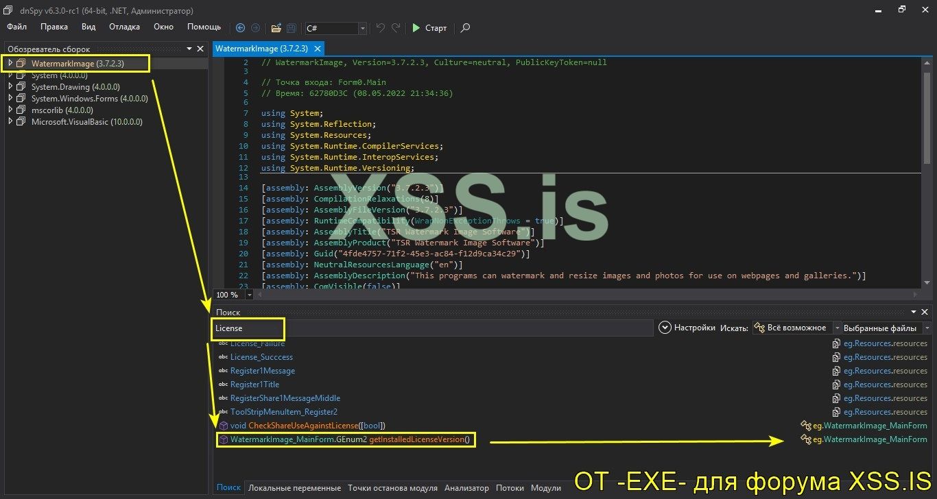Select Microsoft.VisualBasic (10.0.0.0) in assembly tree
The width and height of the screenshot is (937, 499).
coord(87,122)
